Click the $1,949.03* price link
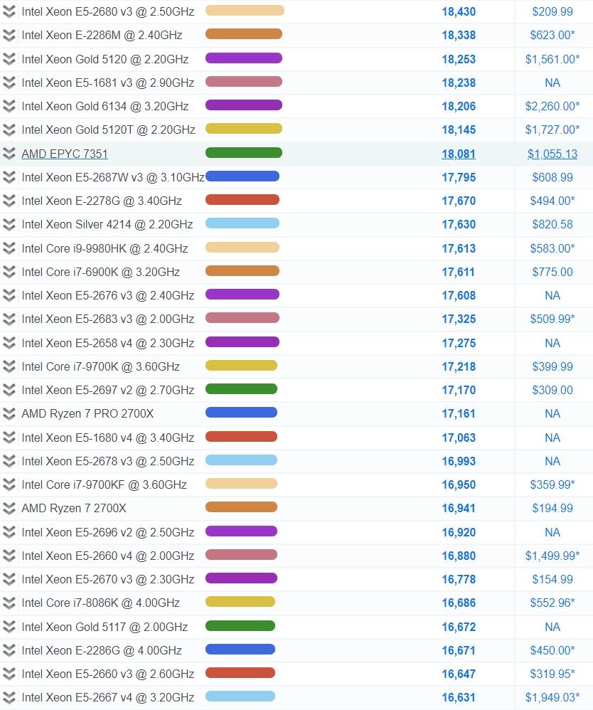Screen dimensions: 593x710 552,698
